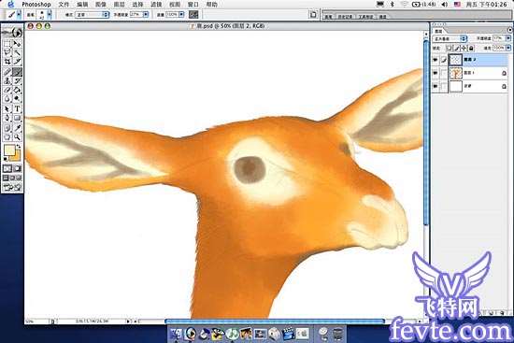The height and width of the screenshot is (343, 514).
Task: Hide the background layer eye icon
Action: pyautogui.click(x=435, y=86)
